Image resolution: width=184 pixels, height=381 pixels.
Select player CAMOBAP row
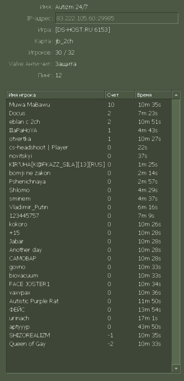(x=89, y=258)
